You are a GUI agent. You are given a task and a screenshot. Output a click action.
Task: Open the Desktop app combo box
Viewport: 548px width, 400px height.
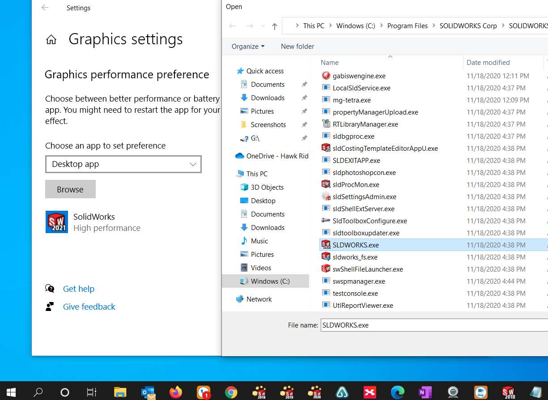click(x=123, y=164)
